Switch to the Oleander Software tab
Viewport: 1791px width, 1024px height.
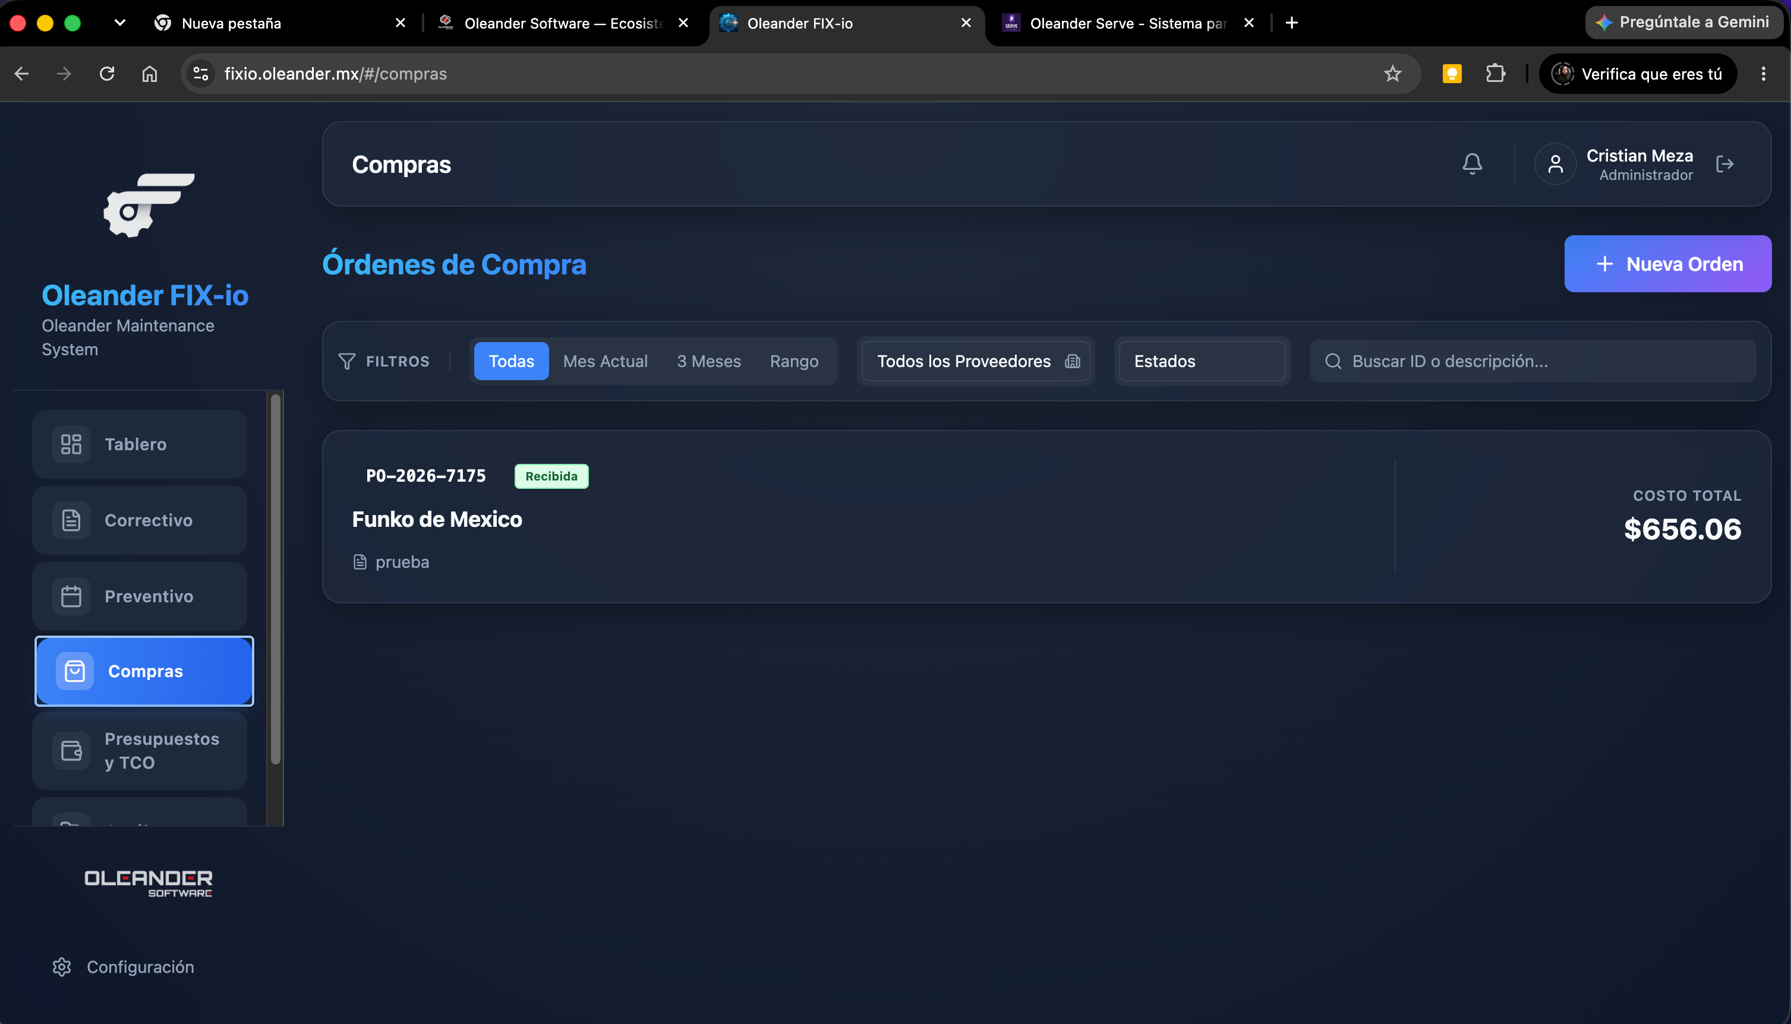(x=563, y=23)
